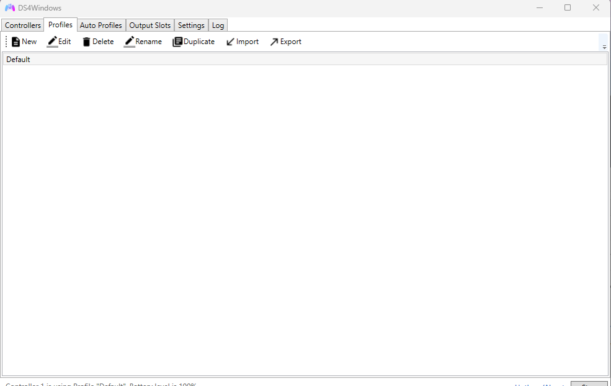611x386 pixels.
Task: Select the Profiles tab
Action: pyautogui.click(x=60, y=25)
